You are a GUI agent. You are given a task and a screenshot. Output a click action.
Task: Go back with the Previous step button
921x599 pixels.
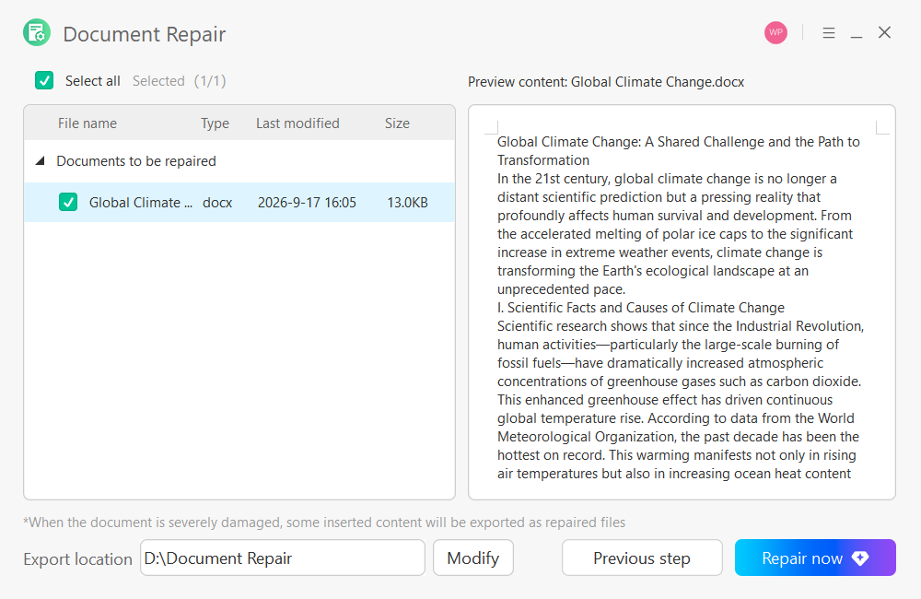pyautogui.click(x=642, y=558)
